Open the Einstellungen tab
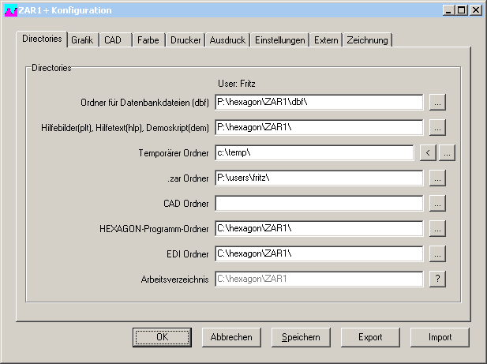This screenshot has width=487, height=364. click(x=279, y=40)
